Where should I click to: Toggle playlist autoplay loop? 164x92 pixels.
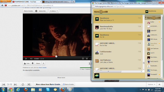click(x=23, y=84)
